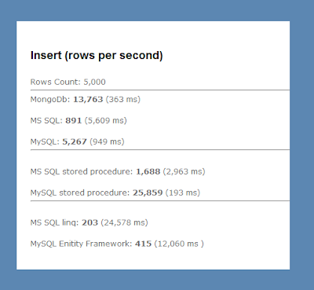Click the Insert (rows per second) heading
Image resolution: width=314 pixels, height=290 pixels.
[x=97, y=56]
